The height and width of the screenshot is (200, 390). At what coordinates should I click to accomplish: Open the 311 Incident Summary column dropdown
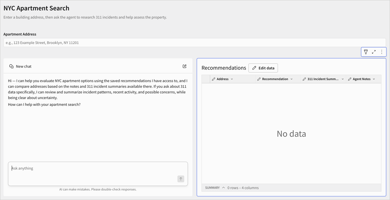(343, 79)
